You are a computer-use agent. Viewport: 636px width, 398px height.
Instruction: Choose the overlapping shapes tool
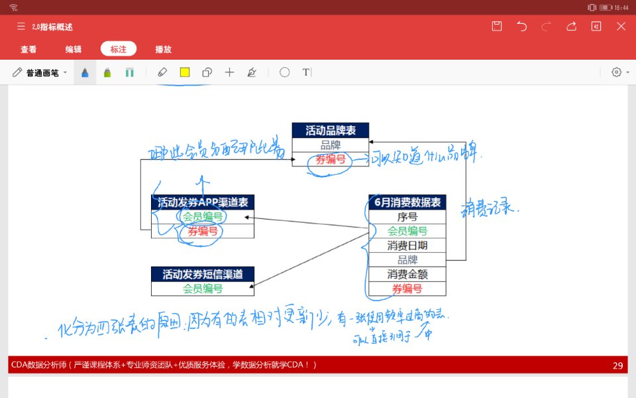(207, 72)
